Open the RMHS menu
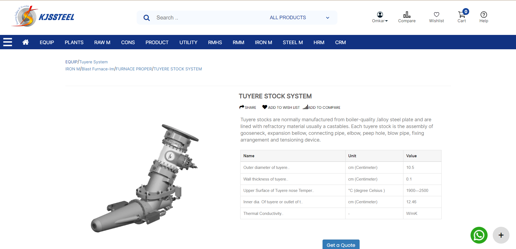The width and height of the screenshot is (516, 249). coord(215,42)
